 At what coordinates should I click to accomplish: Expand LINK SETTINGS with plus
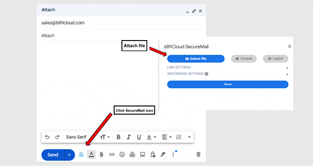click(x=287, y=68)
